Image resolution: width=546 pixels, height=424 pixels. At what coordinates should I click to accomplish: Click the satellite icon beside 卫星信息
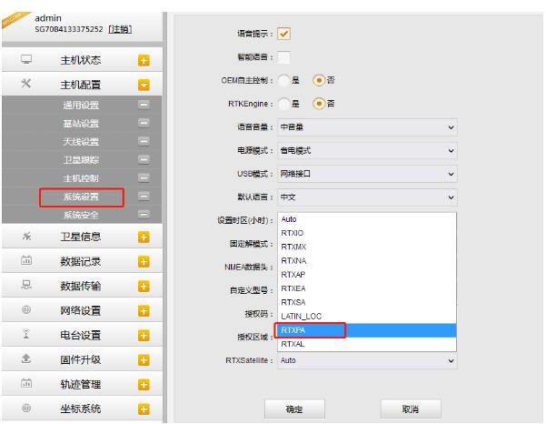tap(26, 237)
